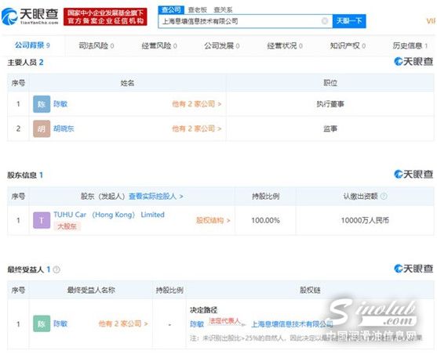Expand 他有2家公司 in 最终受益人 row

pyautogui.click(x=123, y=323)
